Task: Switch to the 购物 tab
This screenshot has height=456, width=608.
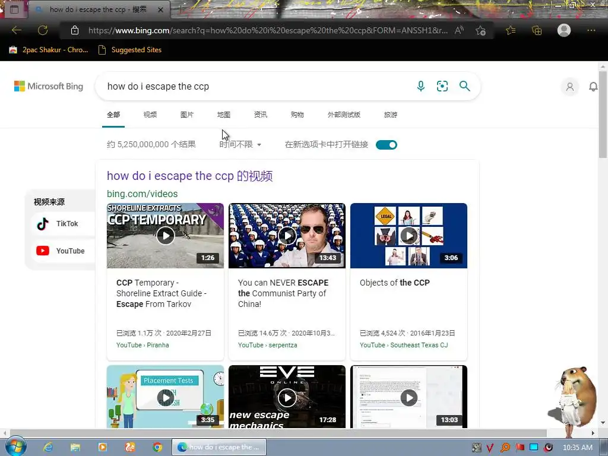Action: tap(297, 115)
